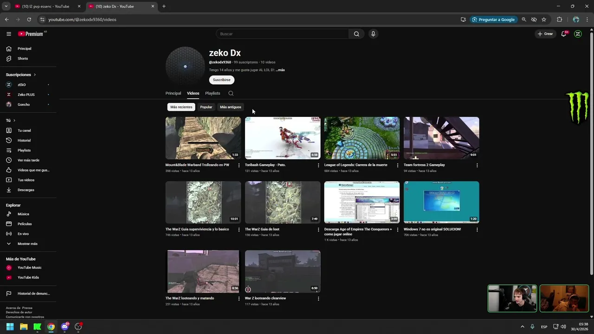Open War Z looteando clearview video title
This screenshot has width=594, height=334.
pyautogui.click(x=265, y=298)
